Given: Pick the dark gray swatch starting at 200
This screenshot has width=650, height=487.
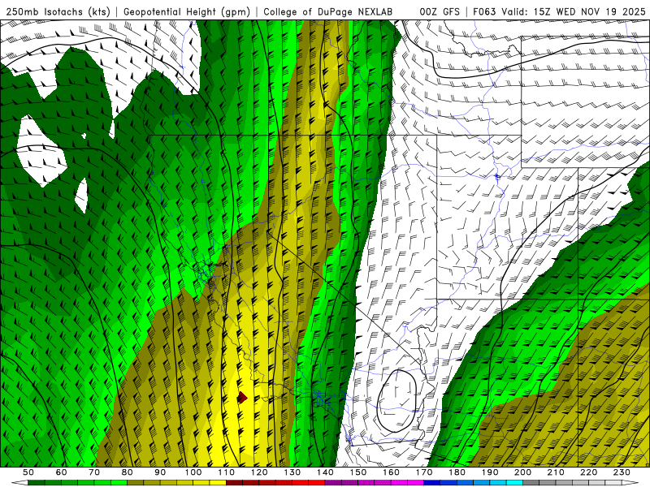Looking at the screenshot, I should (531, 483).
